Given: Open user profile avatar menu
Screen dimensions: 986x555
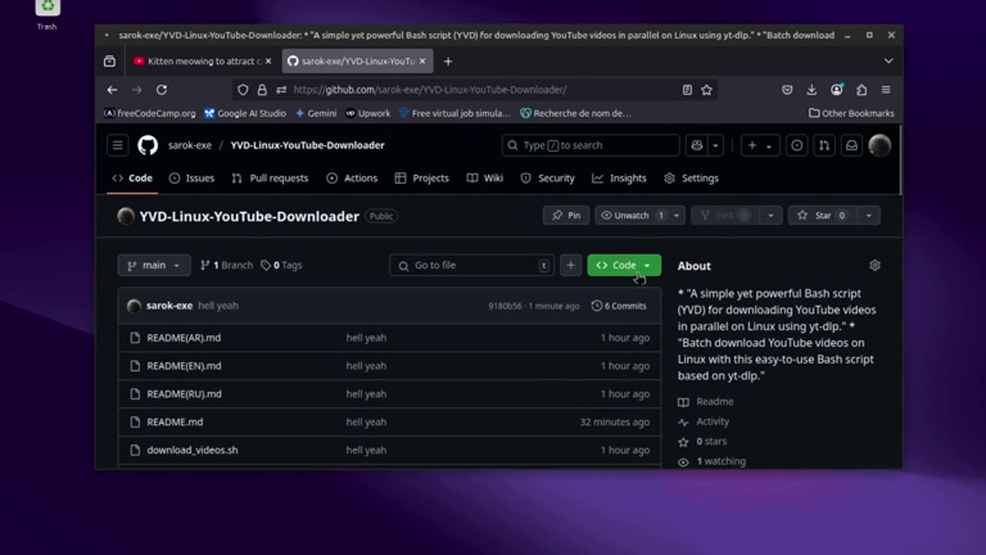Looking at the screenshot, I should tap(880, 145).
